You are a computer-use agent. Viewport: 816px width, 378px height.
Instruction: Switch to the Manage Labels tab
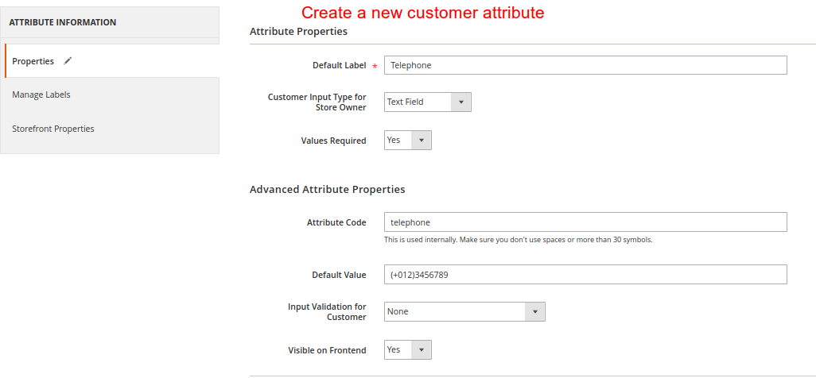point(41,94)
